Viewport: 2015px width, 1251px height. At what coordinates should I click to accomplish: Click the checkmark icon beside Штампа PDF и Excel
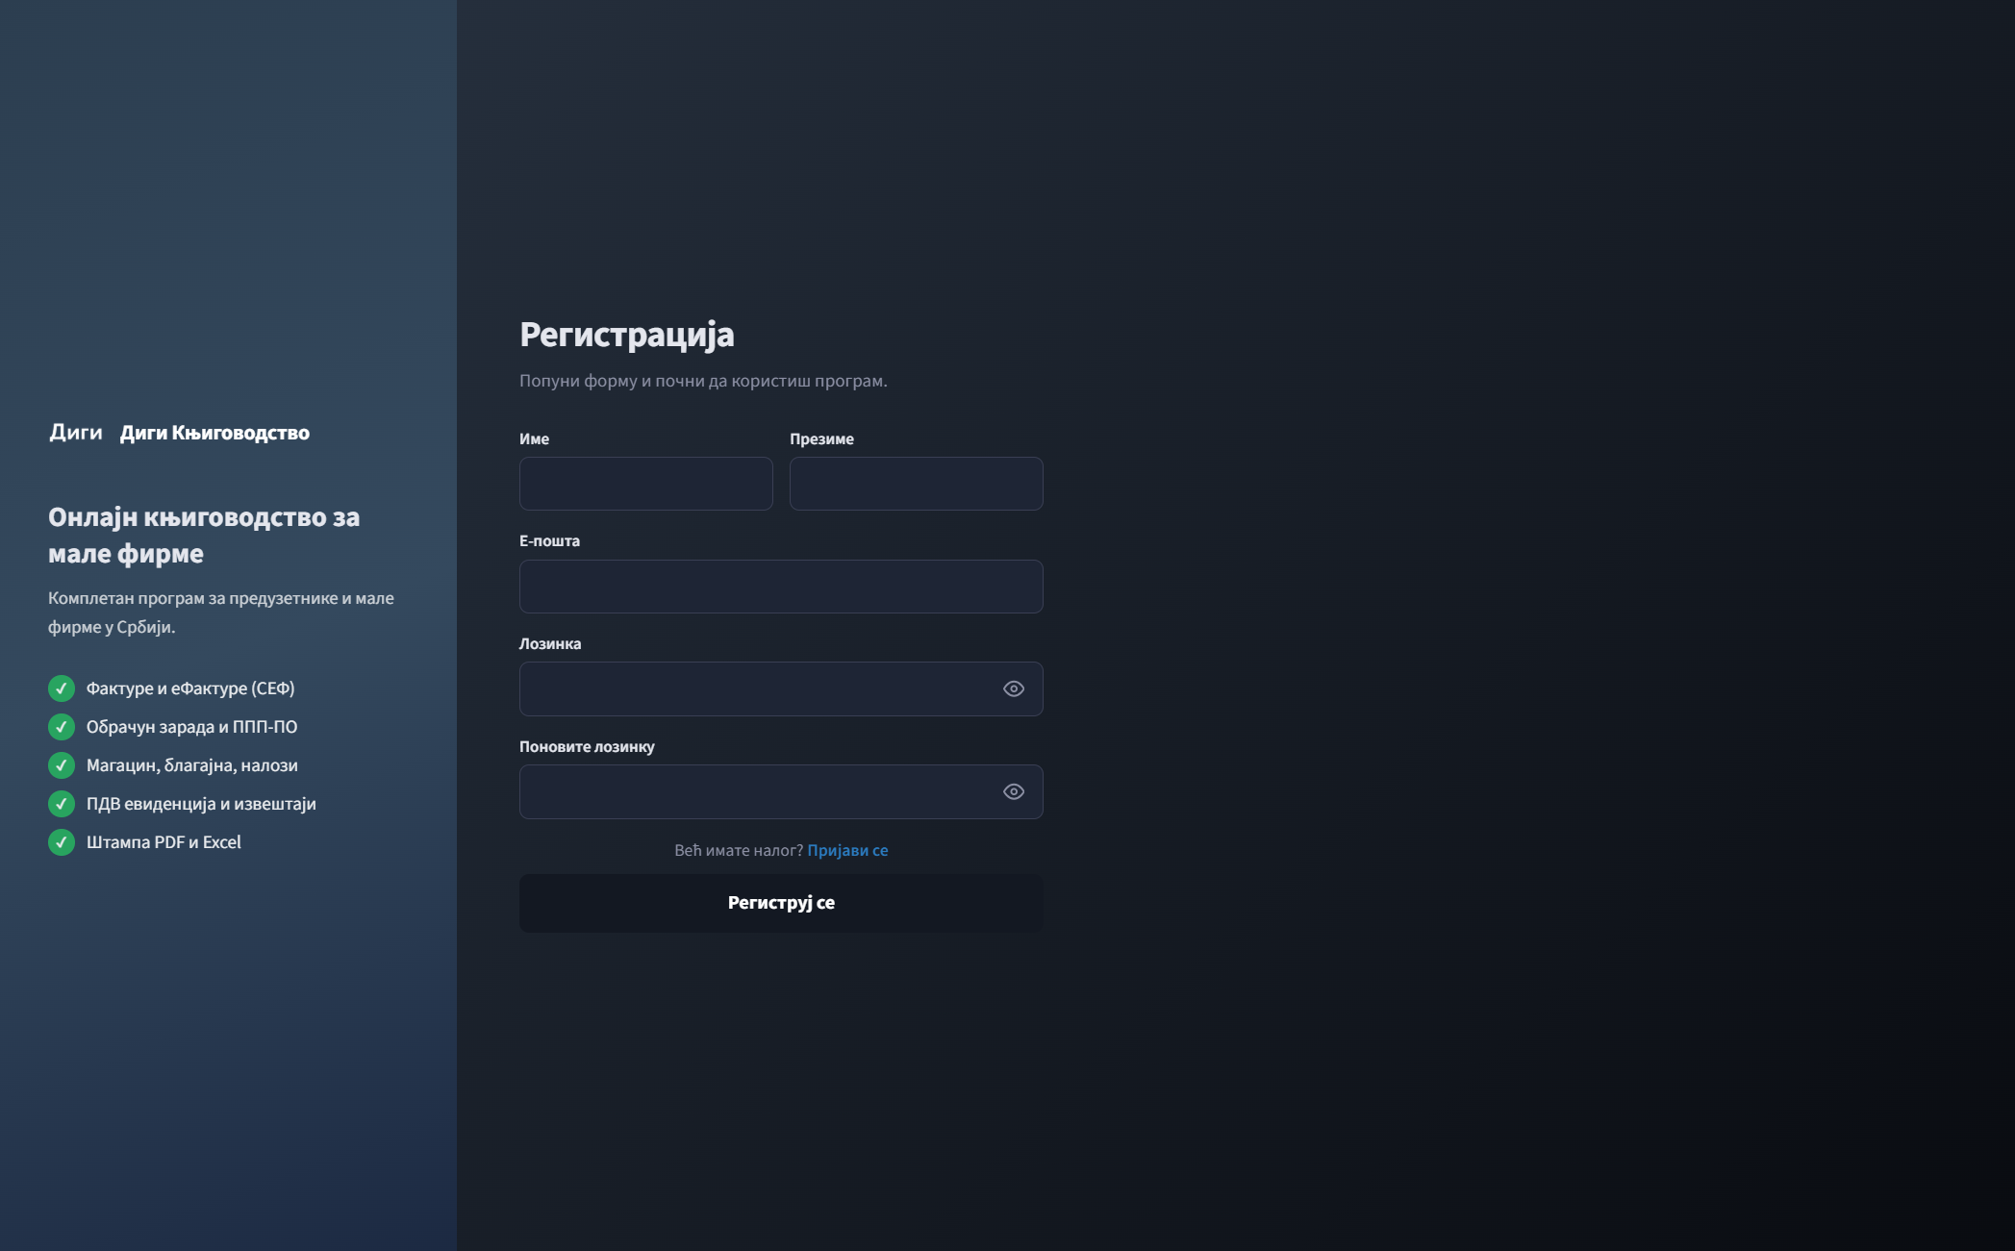coord(62,842)
